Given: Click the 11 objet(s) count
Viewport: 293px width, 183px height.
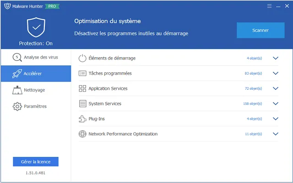Looking at the screenshot, I should click(x=253, y=134).
